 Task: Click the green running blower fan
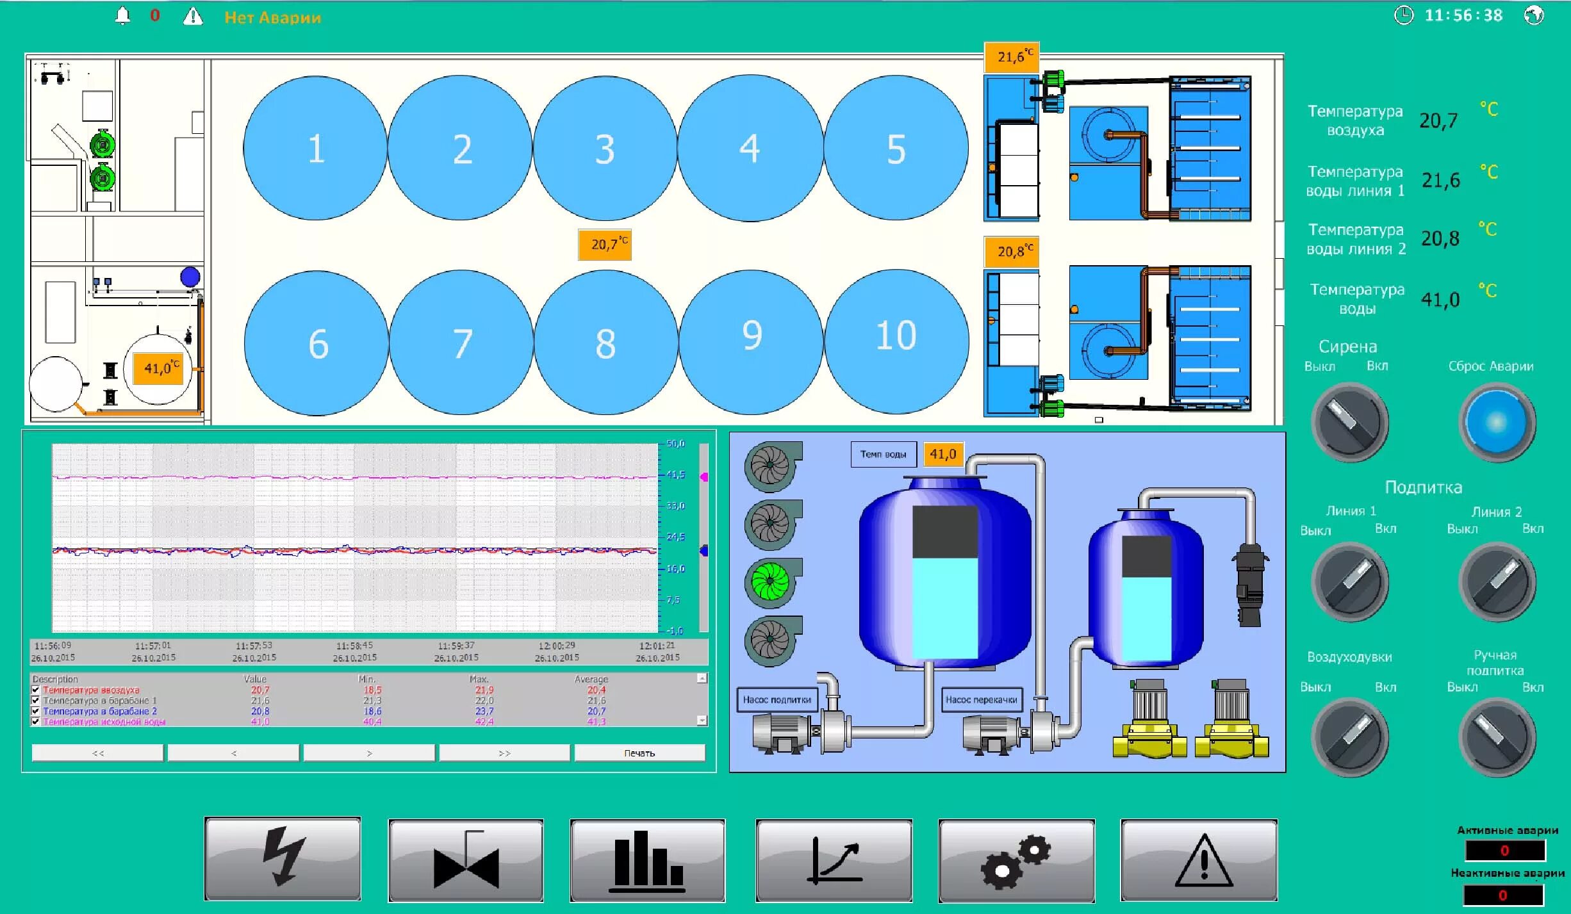[771, 583]
